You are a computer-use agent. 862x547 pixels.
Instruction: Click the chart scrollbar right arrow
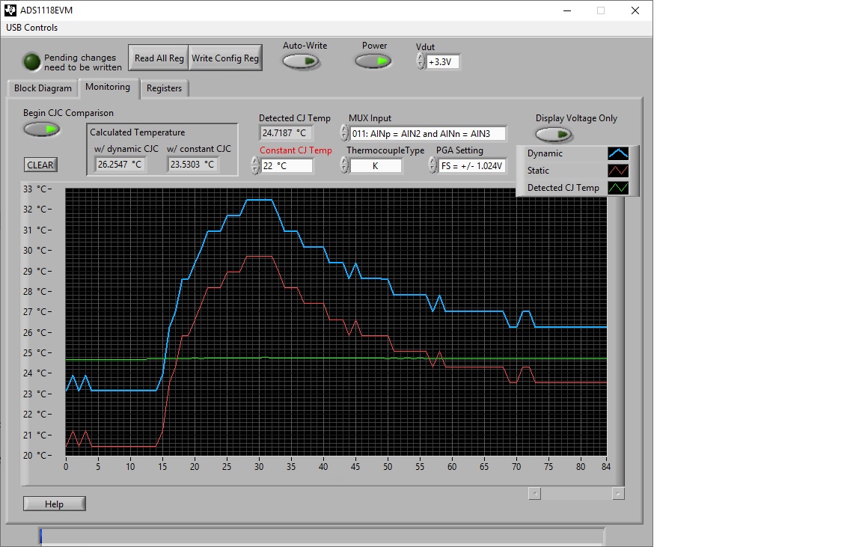click(618, 494)
